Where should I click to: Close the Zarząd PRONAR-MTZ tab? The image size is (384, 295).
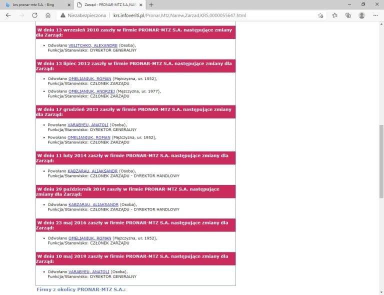141,4
